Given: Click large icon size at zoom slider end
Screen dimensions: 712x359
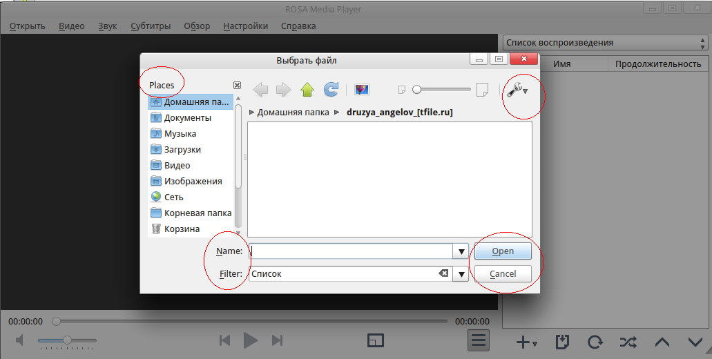Looking at the screenshot, I should tap(482, 90).
